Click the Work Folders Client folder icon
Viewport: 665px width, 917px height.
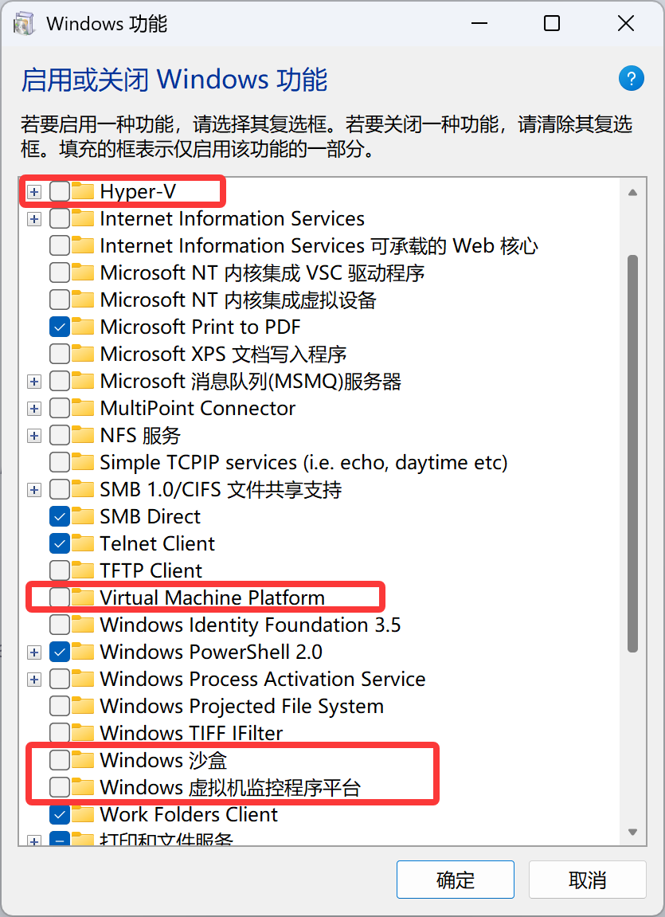pos(82,814)
